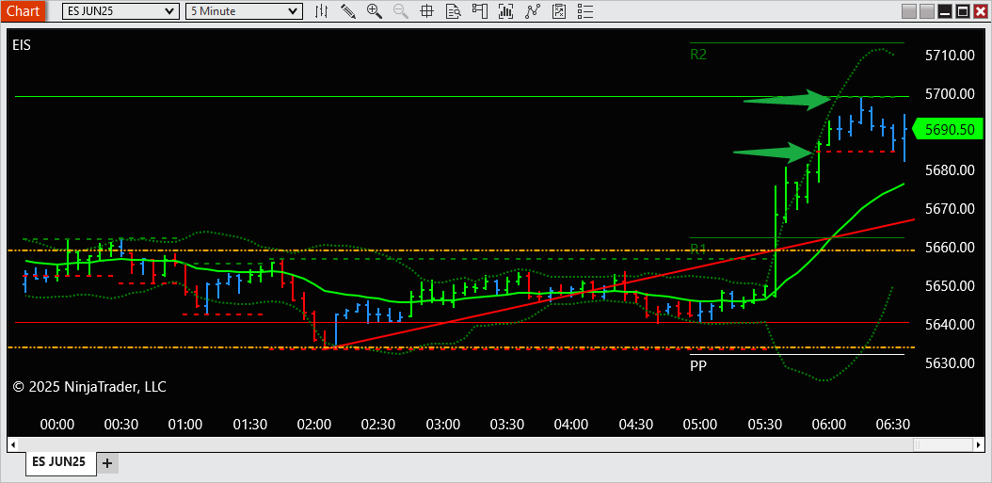Click the 5670.00 price axis label

[951, 209]
